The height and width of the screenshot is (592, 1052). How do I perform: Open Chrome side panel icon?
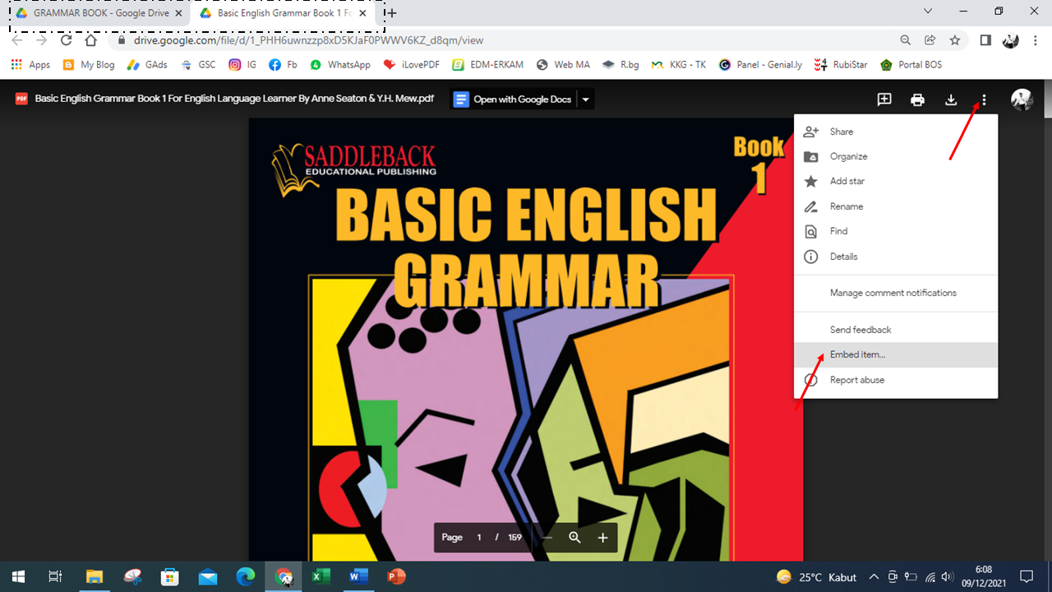coord(985,39)
